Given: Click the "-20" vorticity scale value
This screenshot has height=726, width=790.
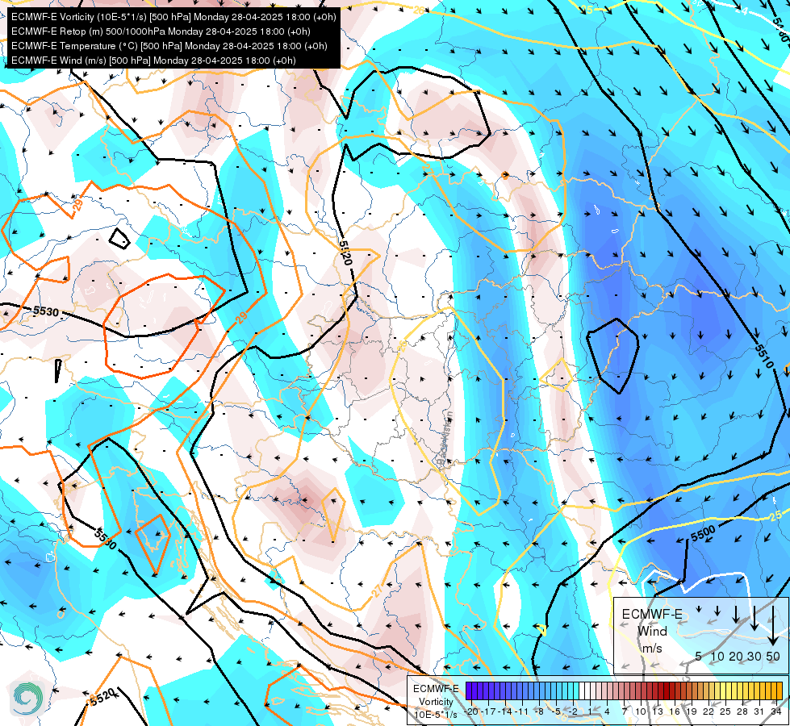Looking at the screenshot, I should click(471, 711).
